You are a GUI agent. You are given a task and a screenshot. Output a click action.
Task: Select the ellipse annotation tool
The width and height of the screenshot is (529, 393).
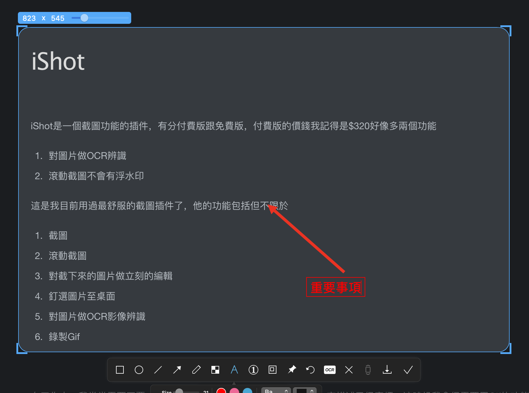click(139, 370)
